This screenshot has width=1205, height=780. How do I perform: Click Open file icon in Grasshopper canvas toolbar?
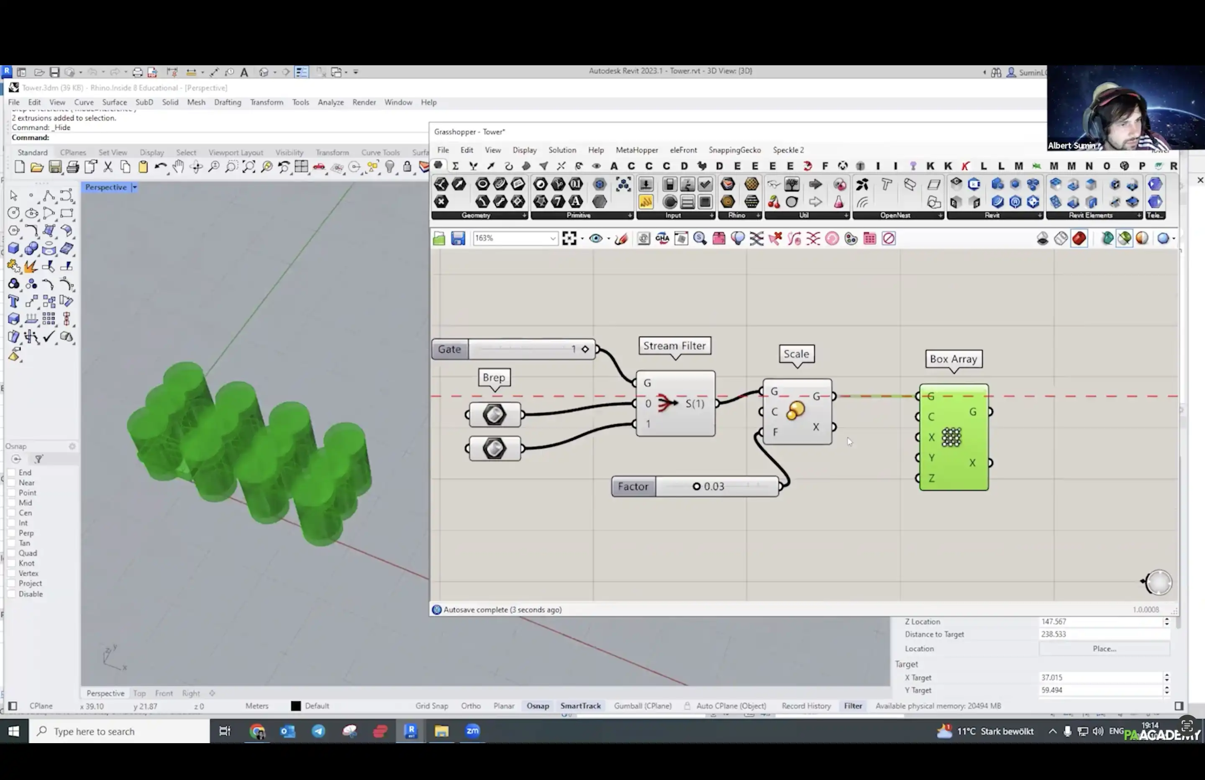click(x=439, y=238)
